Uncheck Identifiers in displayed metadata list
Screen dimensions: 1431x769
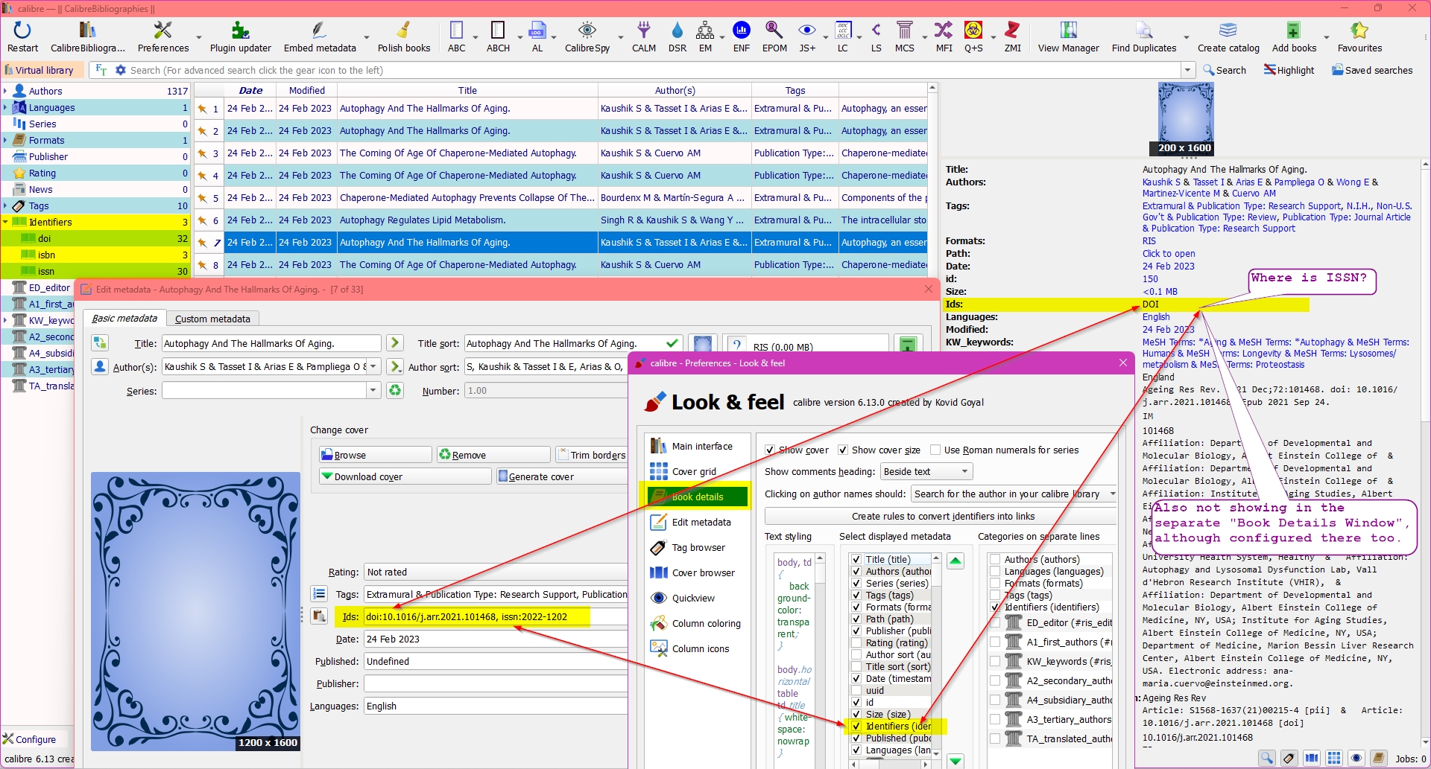coord(856,726)
